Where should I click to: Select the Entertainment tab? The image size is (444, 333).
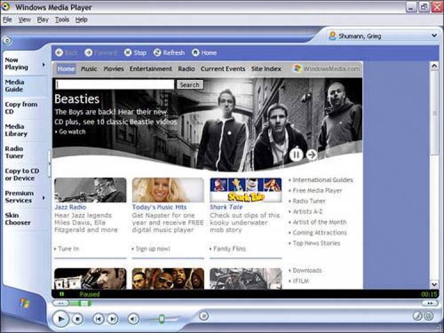(151, 69)
